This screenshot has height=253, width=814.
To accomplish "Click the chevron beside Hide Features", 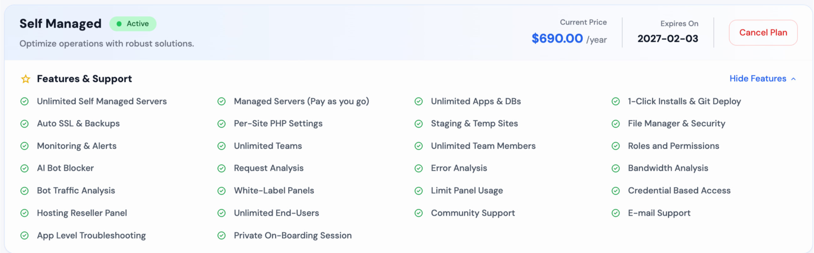I will [x=793, y=79].
